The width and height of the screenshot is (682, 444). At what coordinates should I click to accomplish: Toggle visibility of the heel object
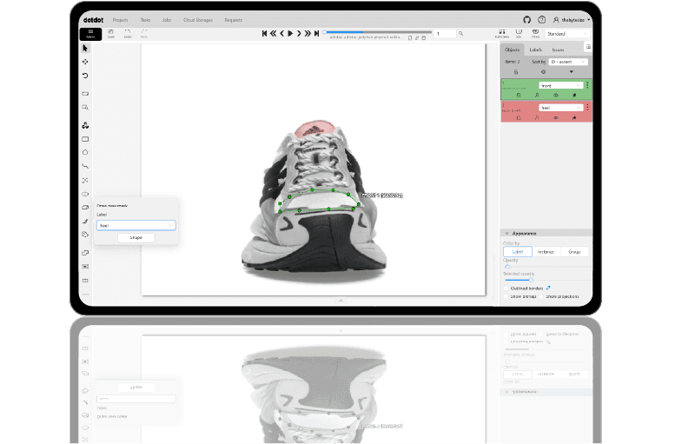[x=555, y=117]
